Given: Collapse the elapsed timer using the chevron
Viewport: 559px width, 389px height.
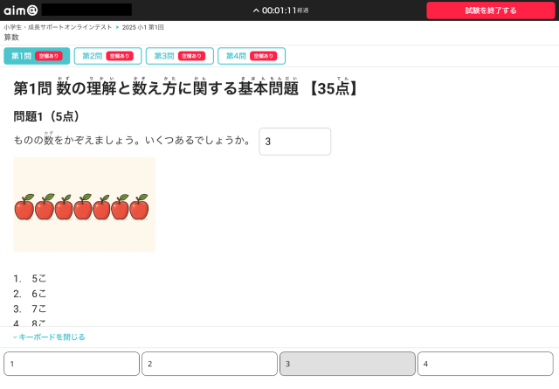Looking at the screenshot, I should (x=256, y=10).
